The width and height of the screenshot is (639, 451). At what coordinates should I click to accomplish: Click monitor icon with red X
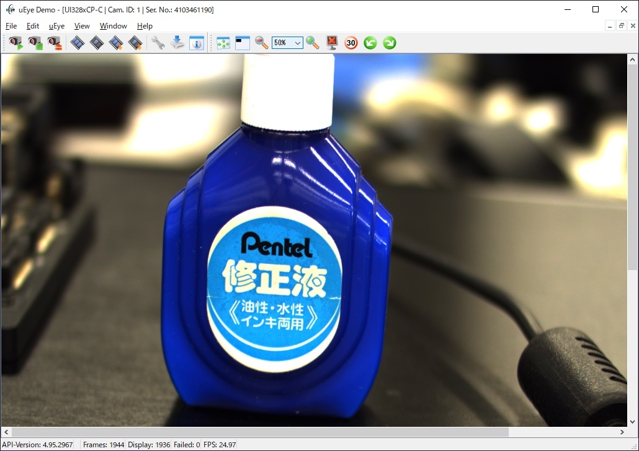(x=332, y=43)
